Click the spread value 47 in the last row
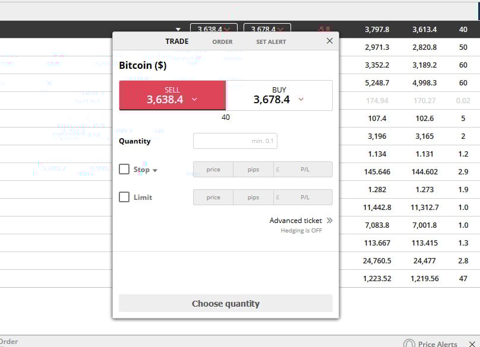This screenshot has width=480, height=347. pos(463,279)
